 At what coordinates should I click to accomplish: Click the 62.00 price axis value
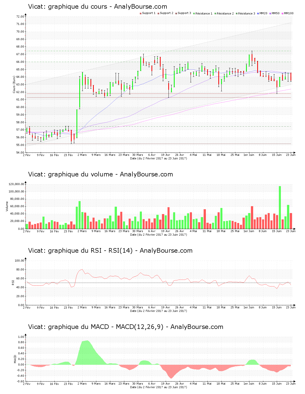pyautogui.click(x=20, y=92)
